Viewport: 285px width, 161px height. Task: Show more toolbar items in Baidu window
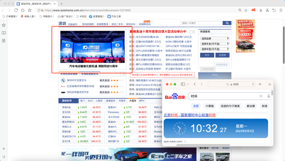coord(269,84)
